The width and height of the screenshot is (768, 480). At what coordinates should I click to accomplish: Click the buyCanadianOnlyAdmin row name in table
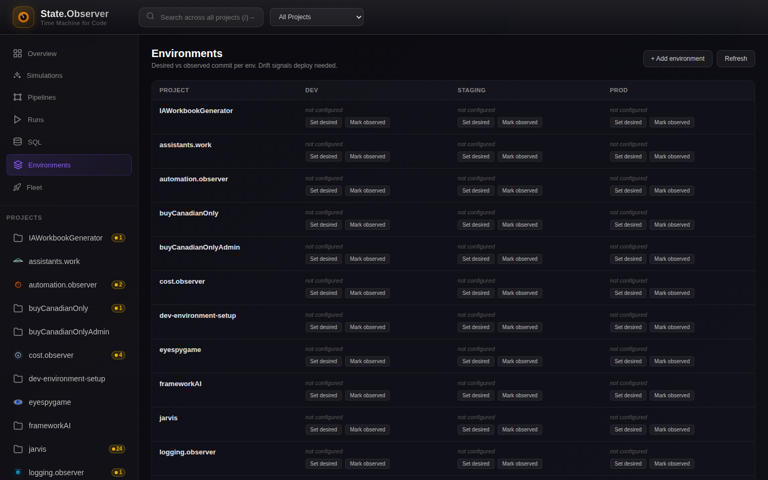pyautogui.click(x=199, y=247)
